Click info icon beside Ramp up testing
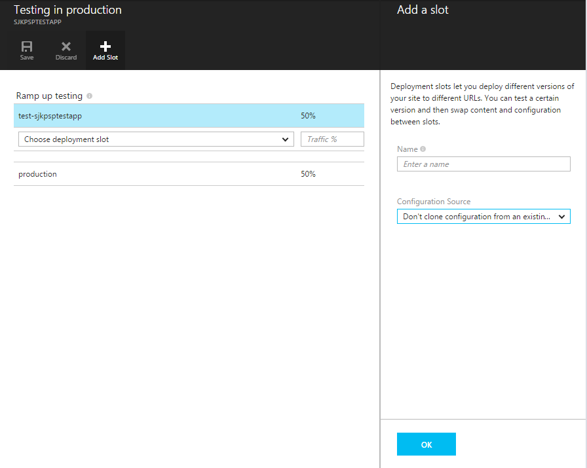This screenshot has width=587, height=468. click(89, 96)
